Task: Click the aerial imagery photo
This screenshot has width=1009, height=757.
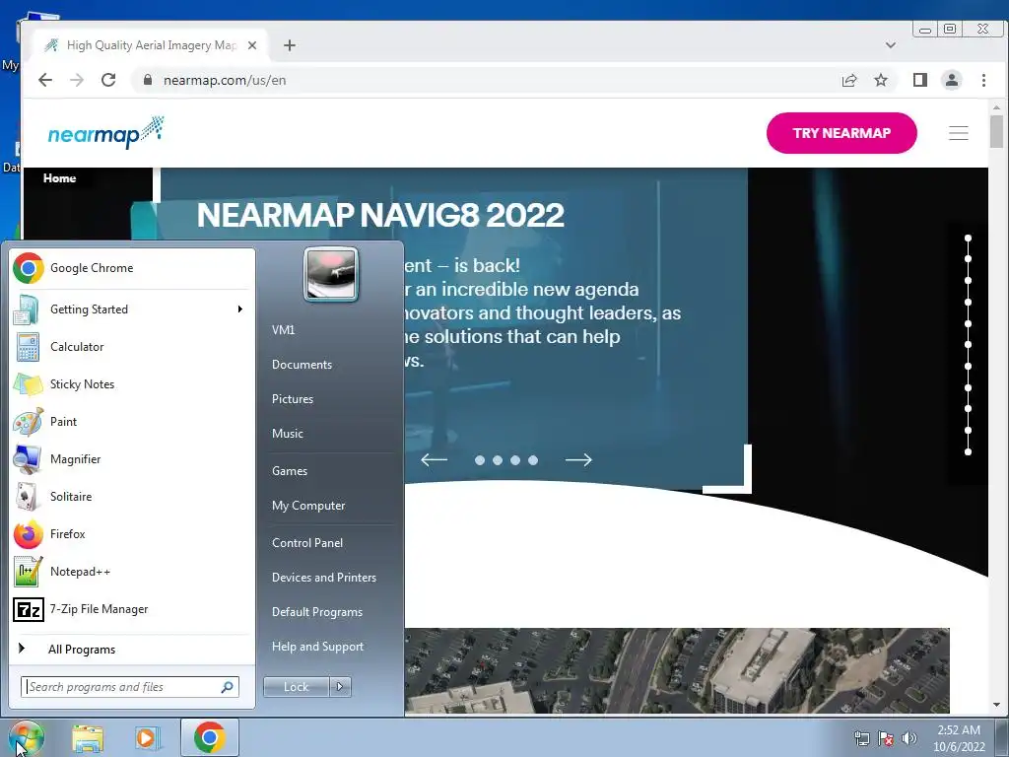Action: pyautogui.click(x=677, y=670)
